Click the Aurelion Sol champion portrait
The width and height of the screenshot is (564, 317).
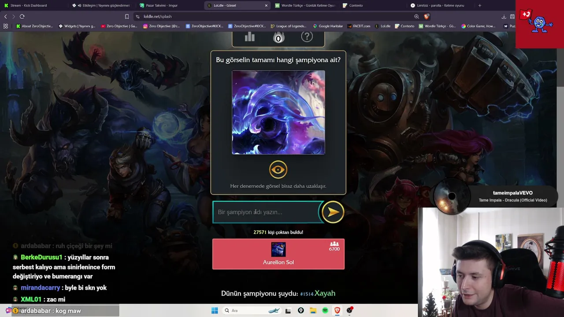pos(278,249)
